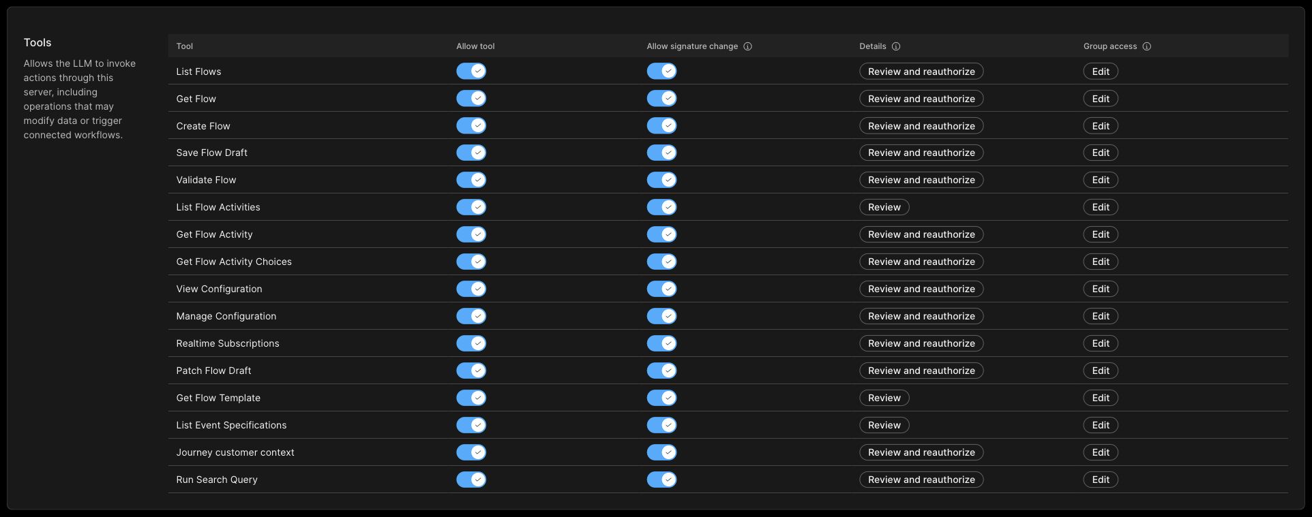Review and reauthorize Manage Configuration
Viewport: 1312px width, 517px height.
(x=921, y=316)
